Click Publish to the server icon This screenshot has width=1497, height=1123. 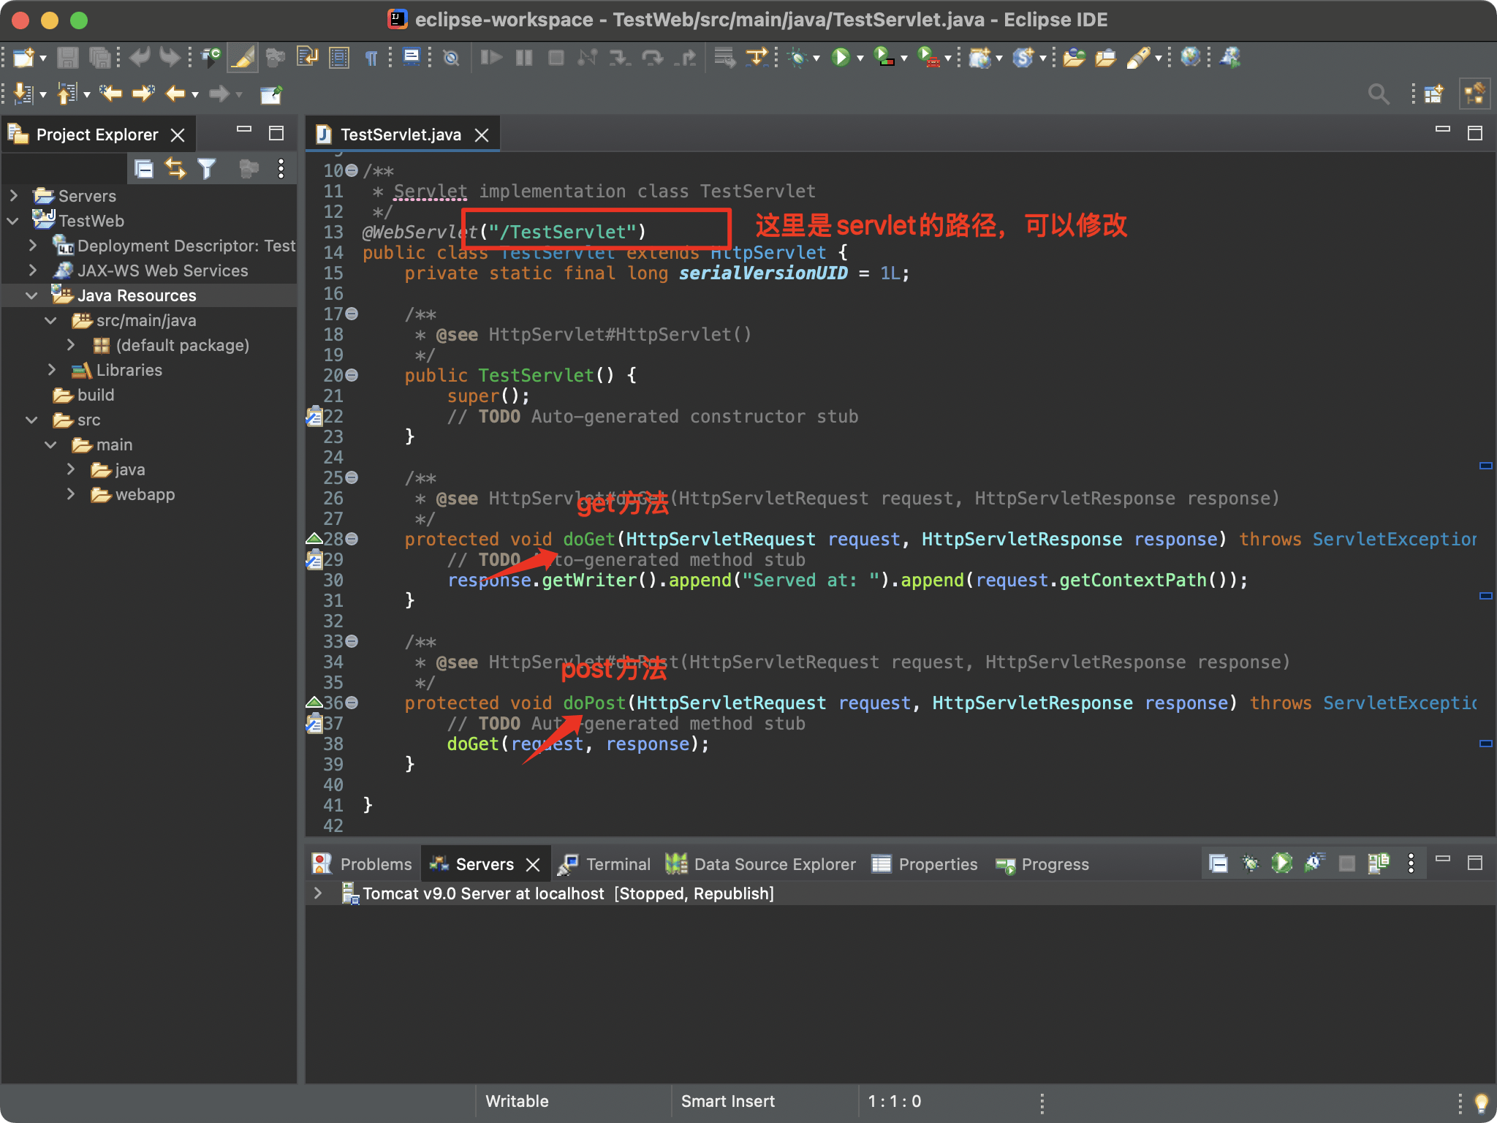tap(1378, 863)
